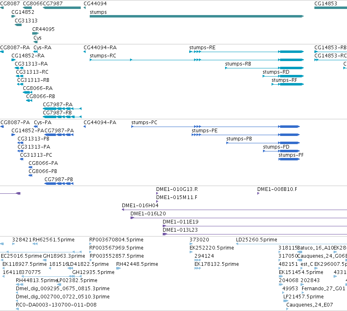Select protein stumps-PB
Screen dimensions: 347x311
point(263,143)
